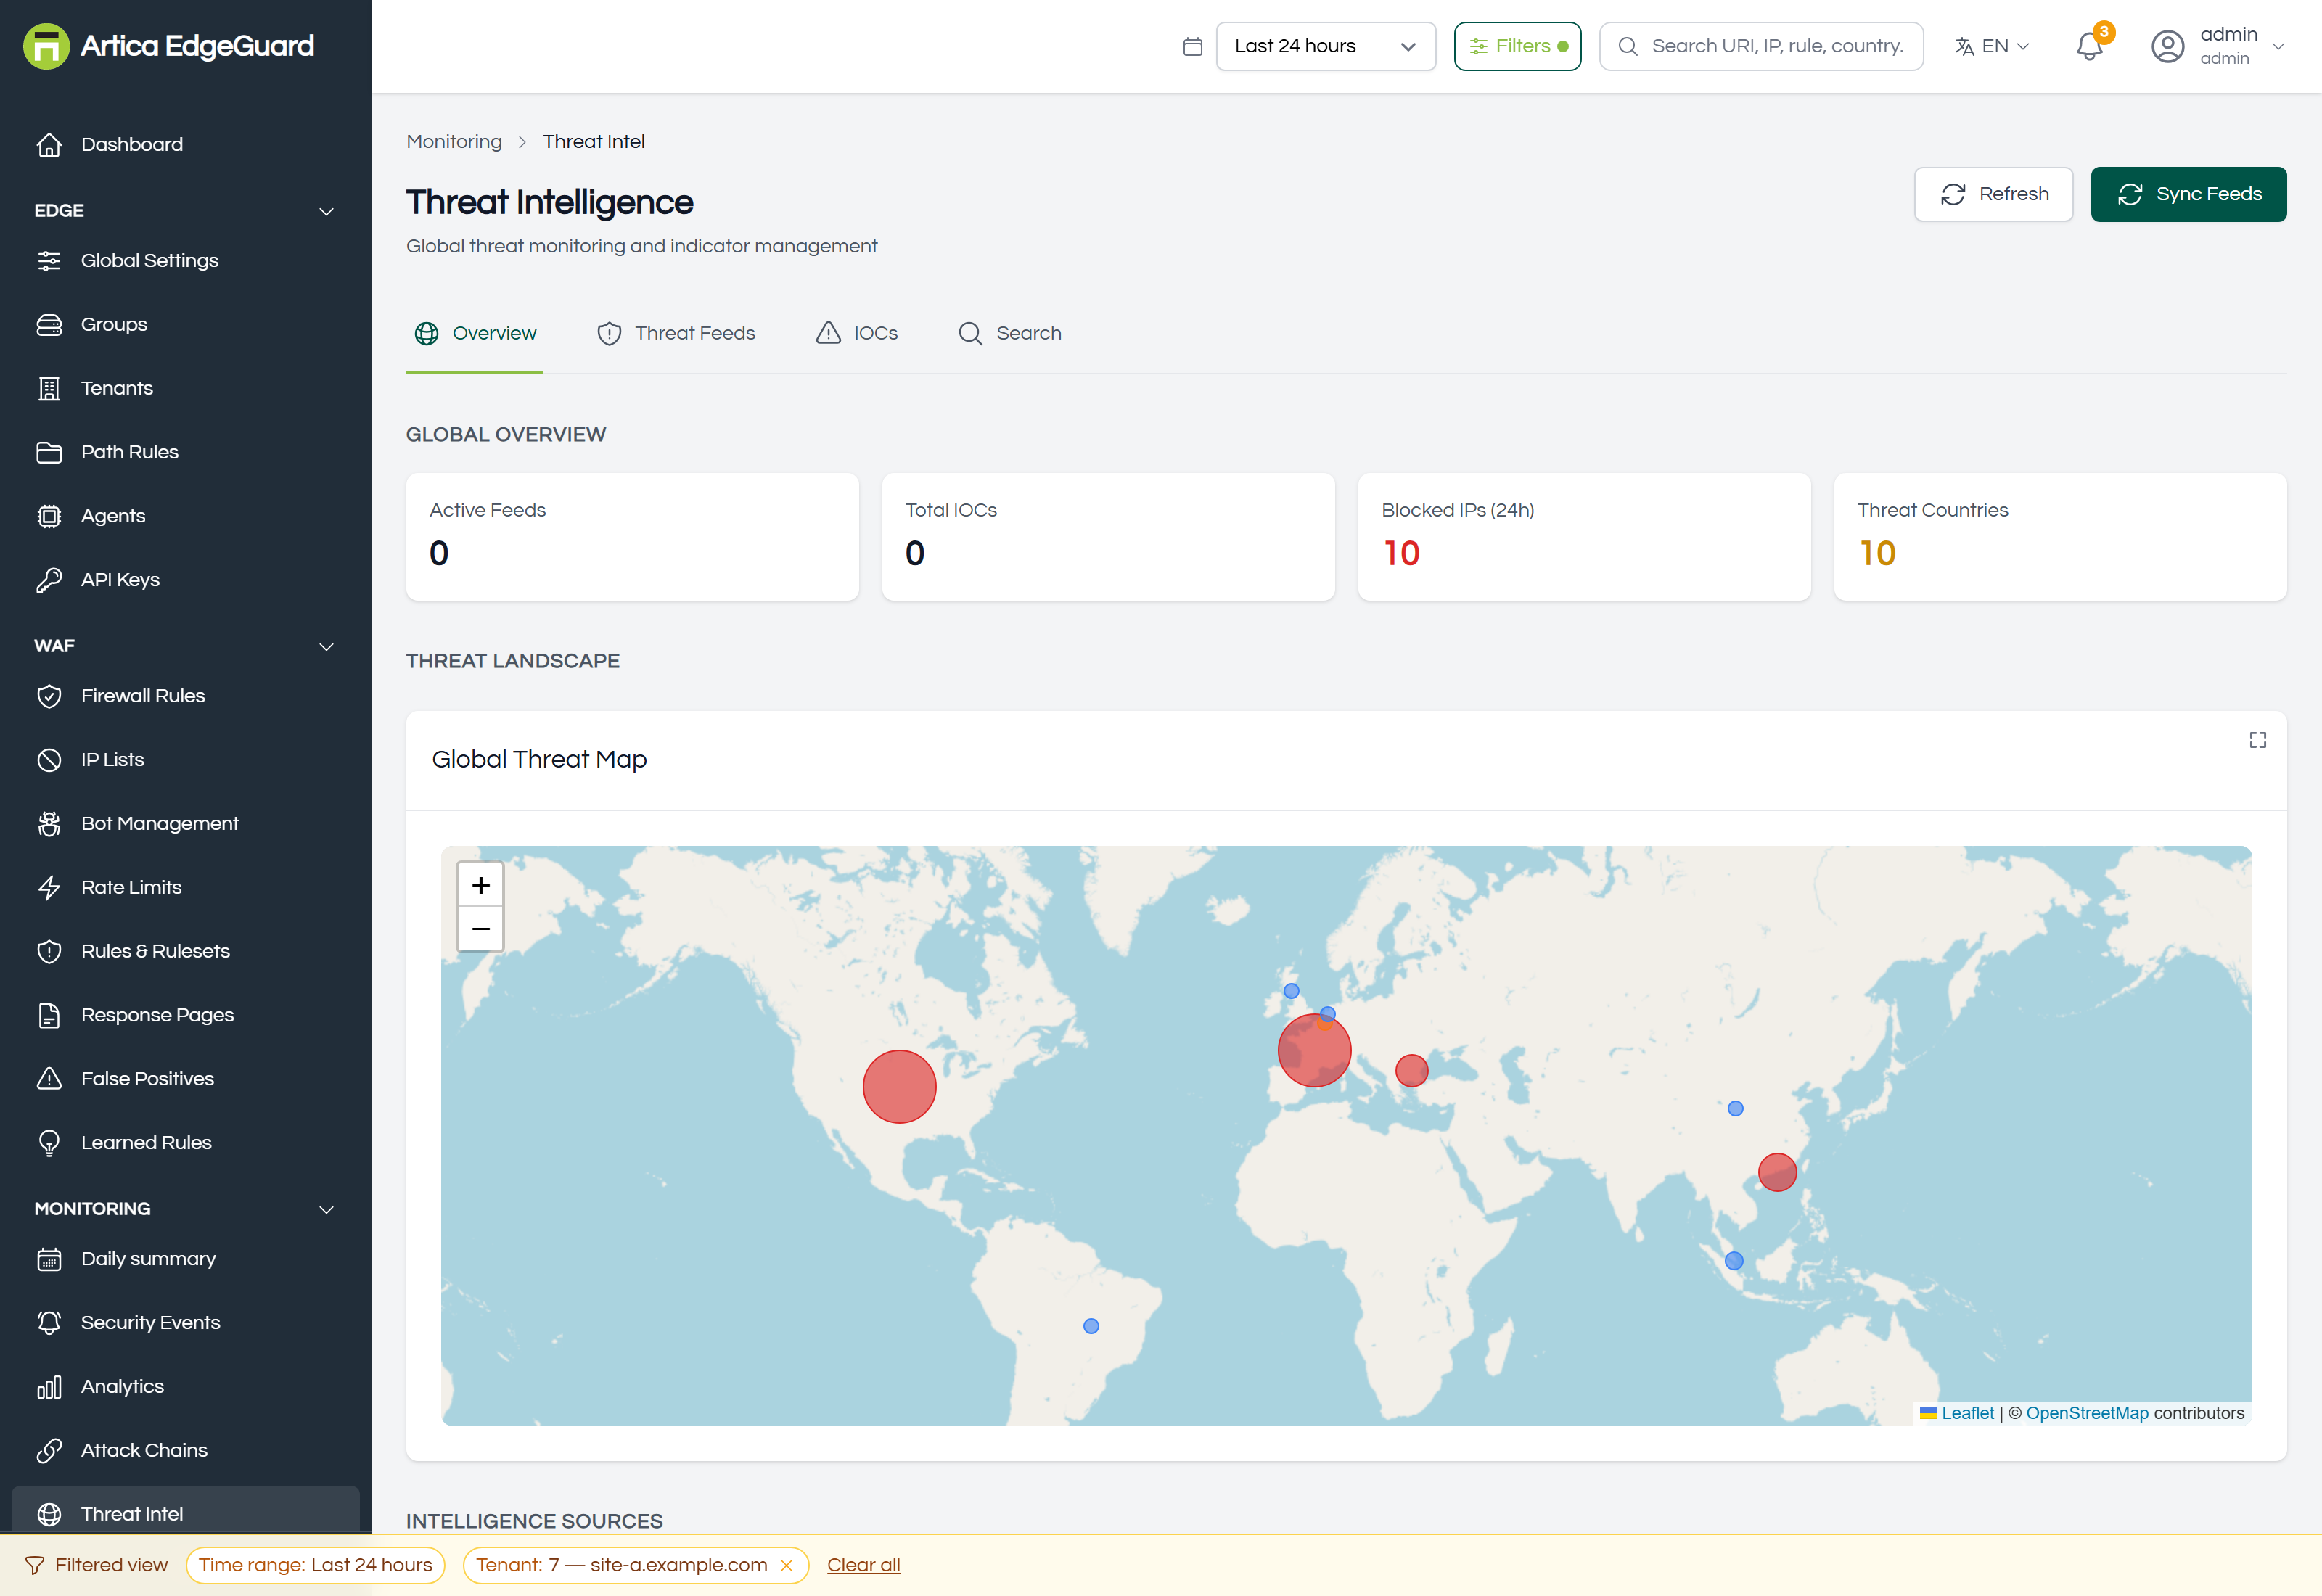
Task: Click the Sync Feeds button
Action: point(2188,194)
